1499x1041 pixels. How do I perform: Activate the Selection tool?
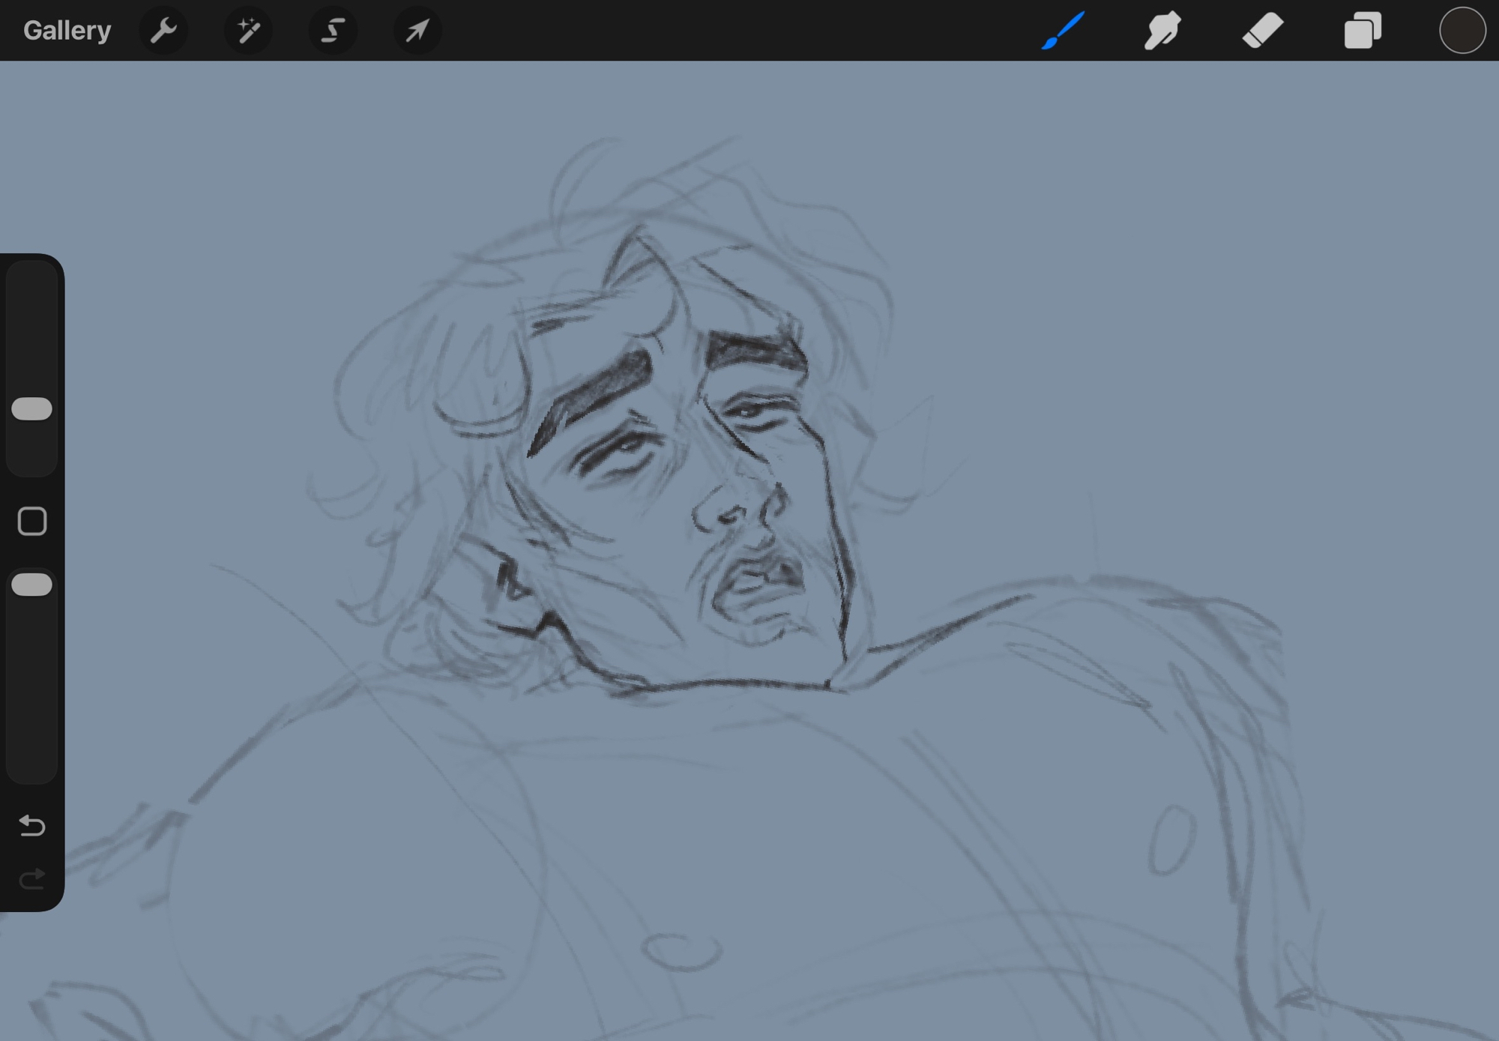click(x=333, y=31)
